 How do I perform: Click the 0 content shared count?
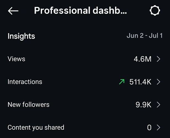[x=149, y=128]
